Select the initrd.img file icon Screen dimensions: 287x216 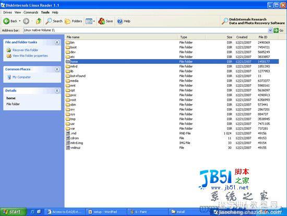(68, 143)
